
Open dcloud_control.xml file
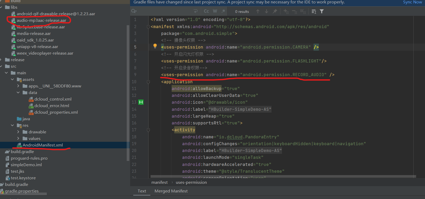click(53, 99)
